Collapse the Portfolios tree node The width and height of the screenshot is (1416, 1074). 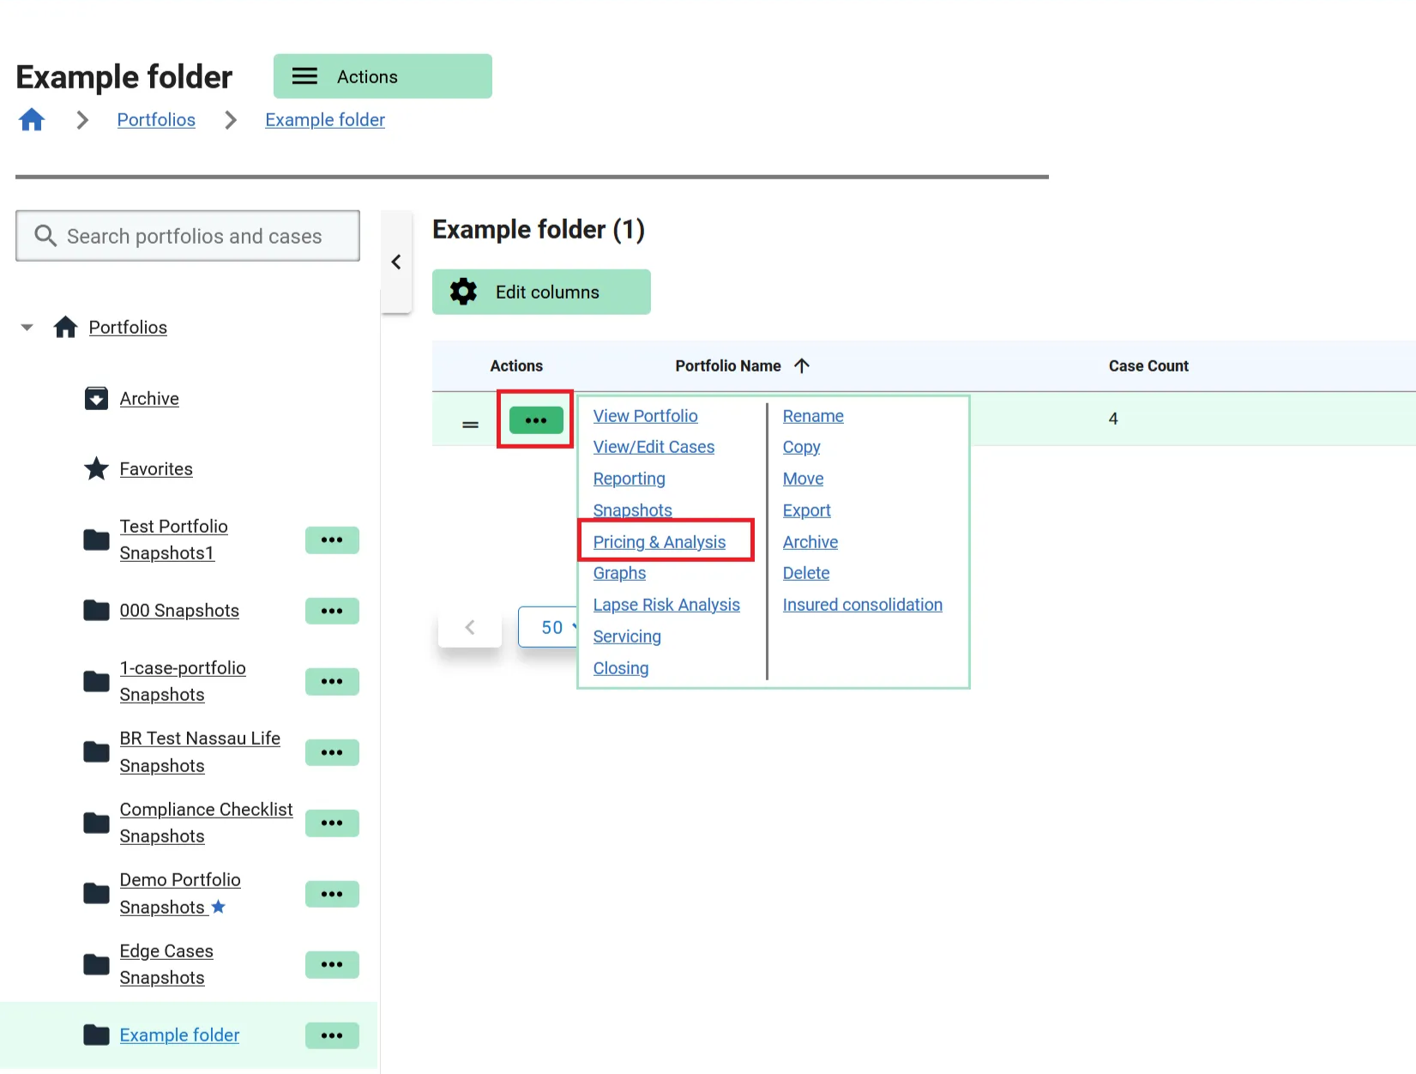click(x=27, y=328)
